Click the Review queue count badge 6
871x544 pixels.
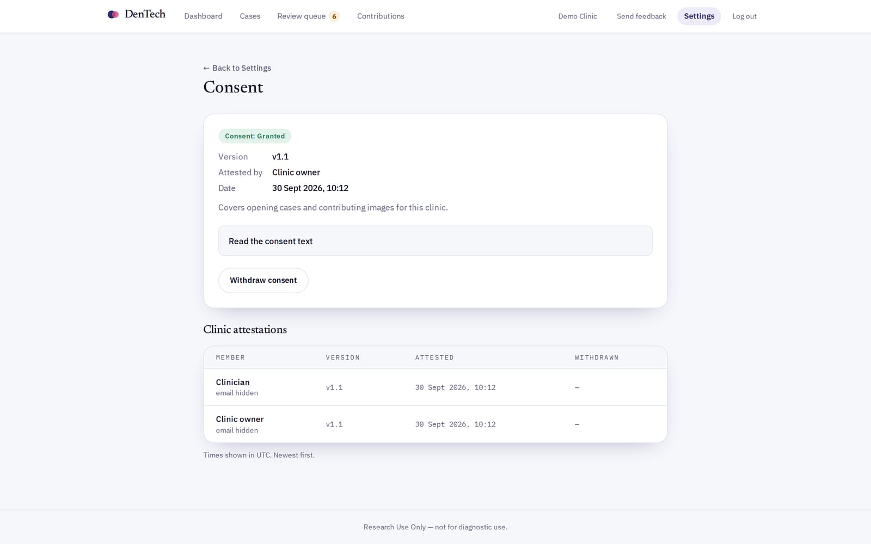tap(334, 16)
